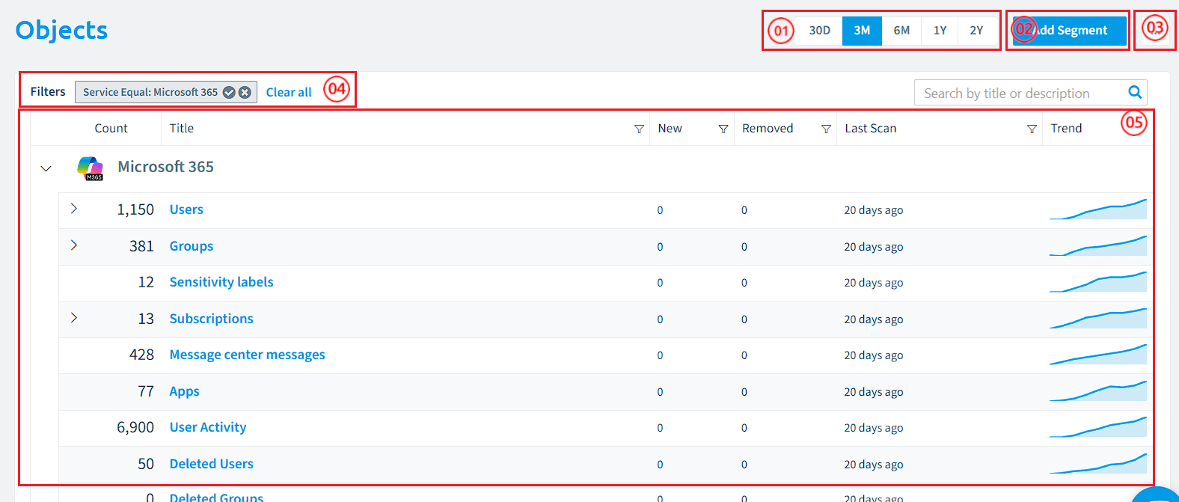Click the Apps trend sparkline
The image size is (1179, 502).
[1098, 391]
